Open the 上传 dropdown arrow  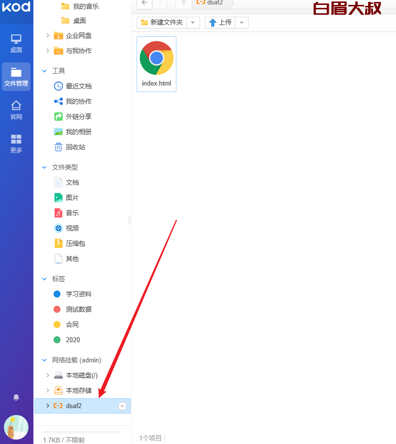(x=242, y=23)
